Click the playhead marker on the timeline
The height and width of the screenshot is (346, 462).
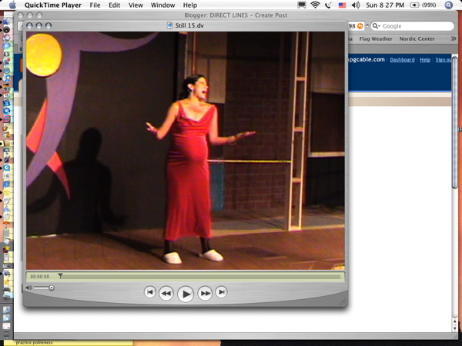pyautogui.click(x=60, y=275)
